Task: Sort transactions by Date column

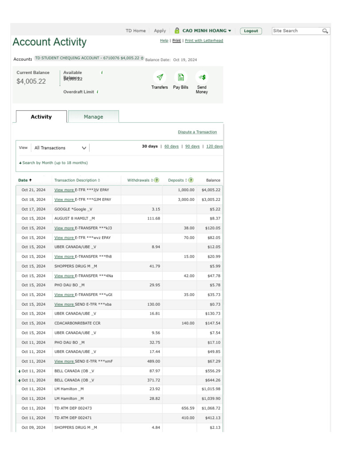Action: 25,180
